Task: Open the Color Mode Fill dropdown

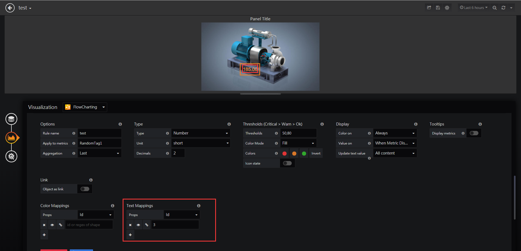Action: 298,143
